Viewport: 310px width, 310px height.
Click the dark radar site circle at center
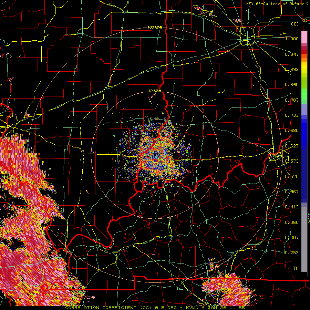pos(155,155)
